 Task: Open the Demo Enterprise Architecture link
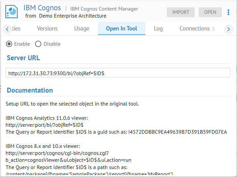point(73,16)
